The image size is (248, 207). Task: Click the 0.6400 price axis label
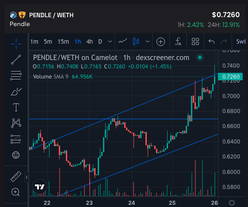pos(231,142)
